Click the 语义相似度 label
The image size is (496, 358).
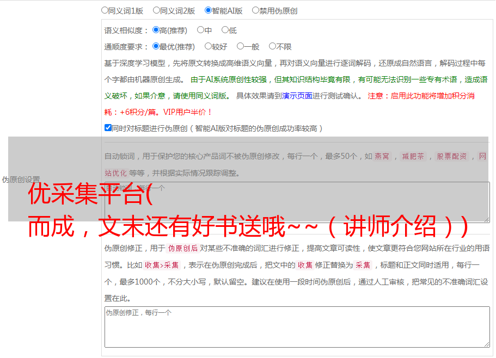pyautogui.click(x=126, y=30)
